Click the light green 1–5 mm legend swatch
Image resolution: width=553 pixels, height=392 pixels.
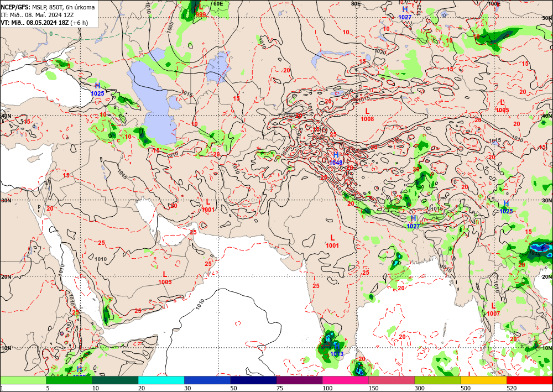pos(23,380)
